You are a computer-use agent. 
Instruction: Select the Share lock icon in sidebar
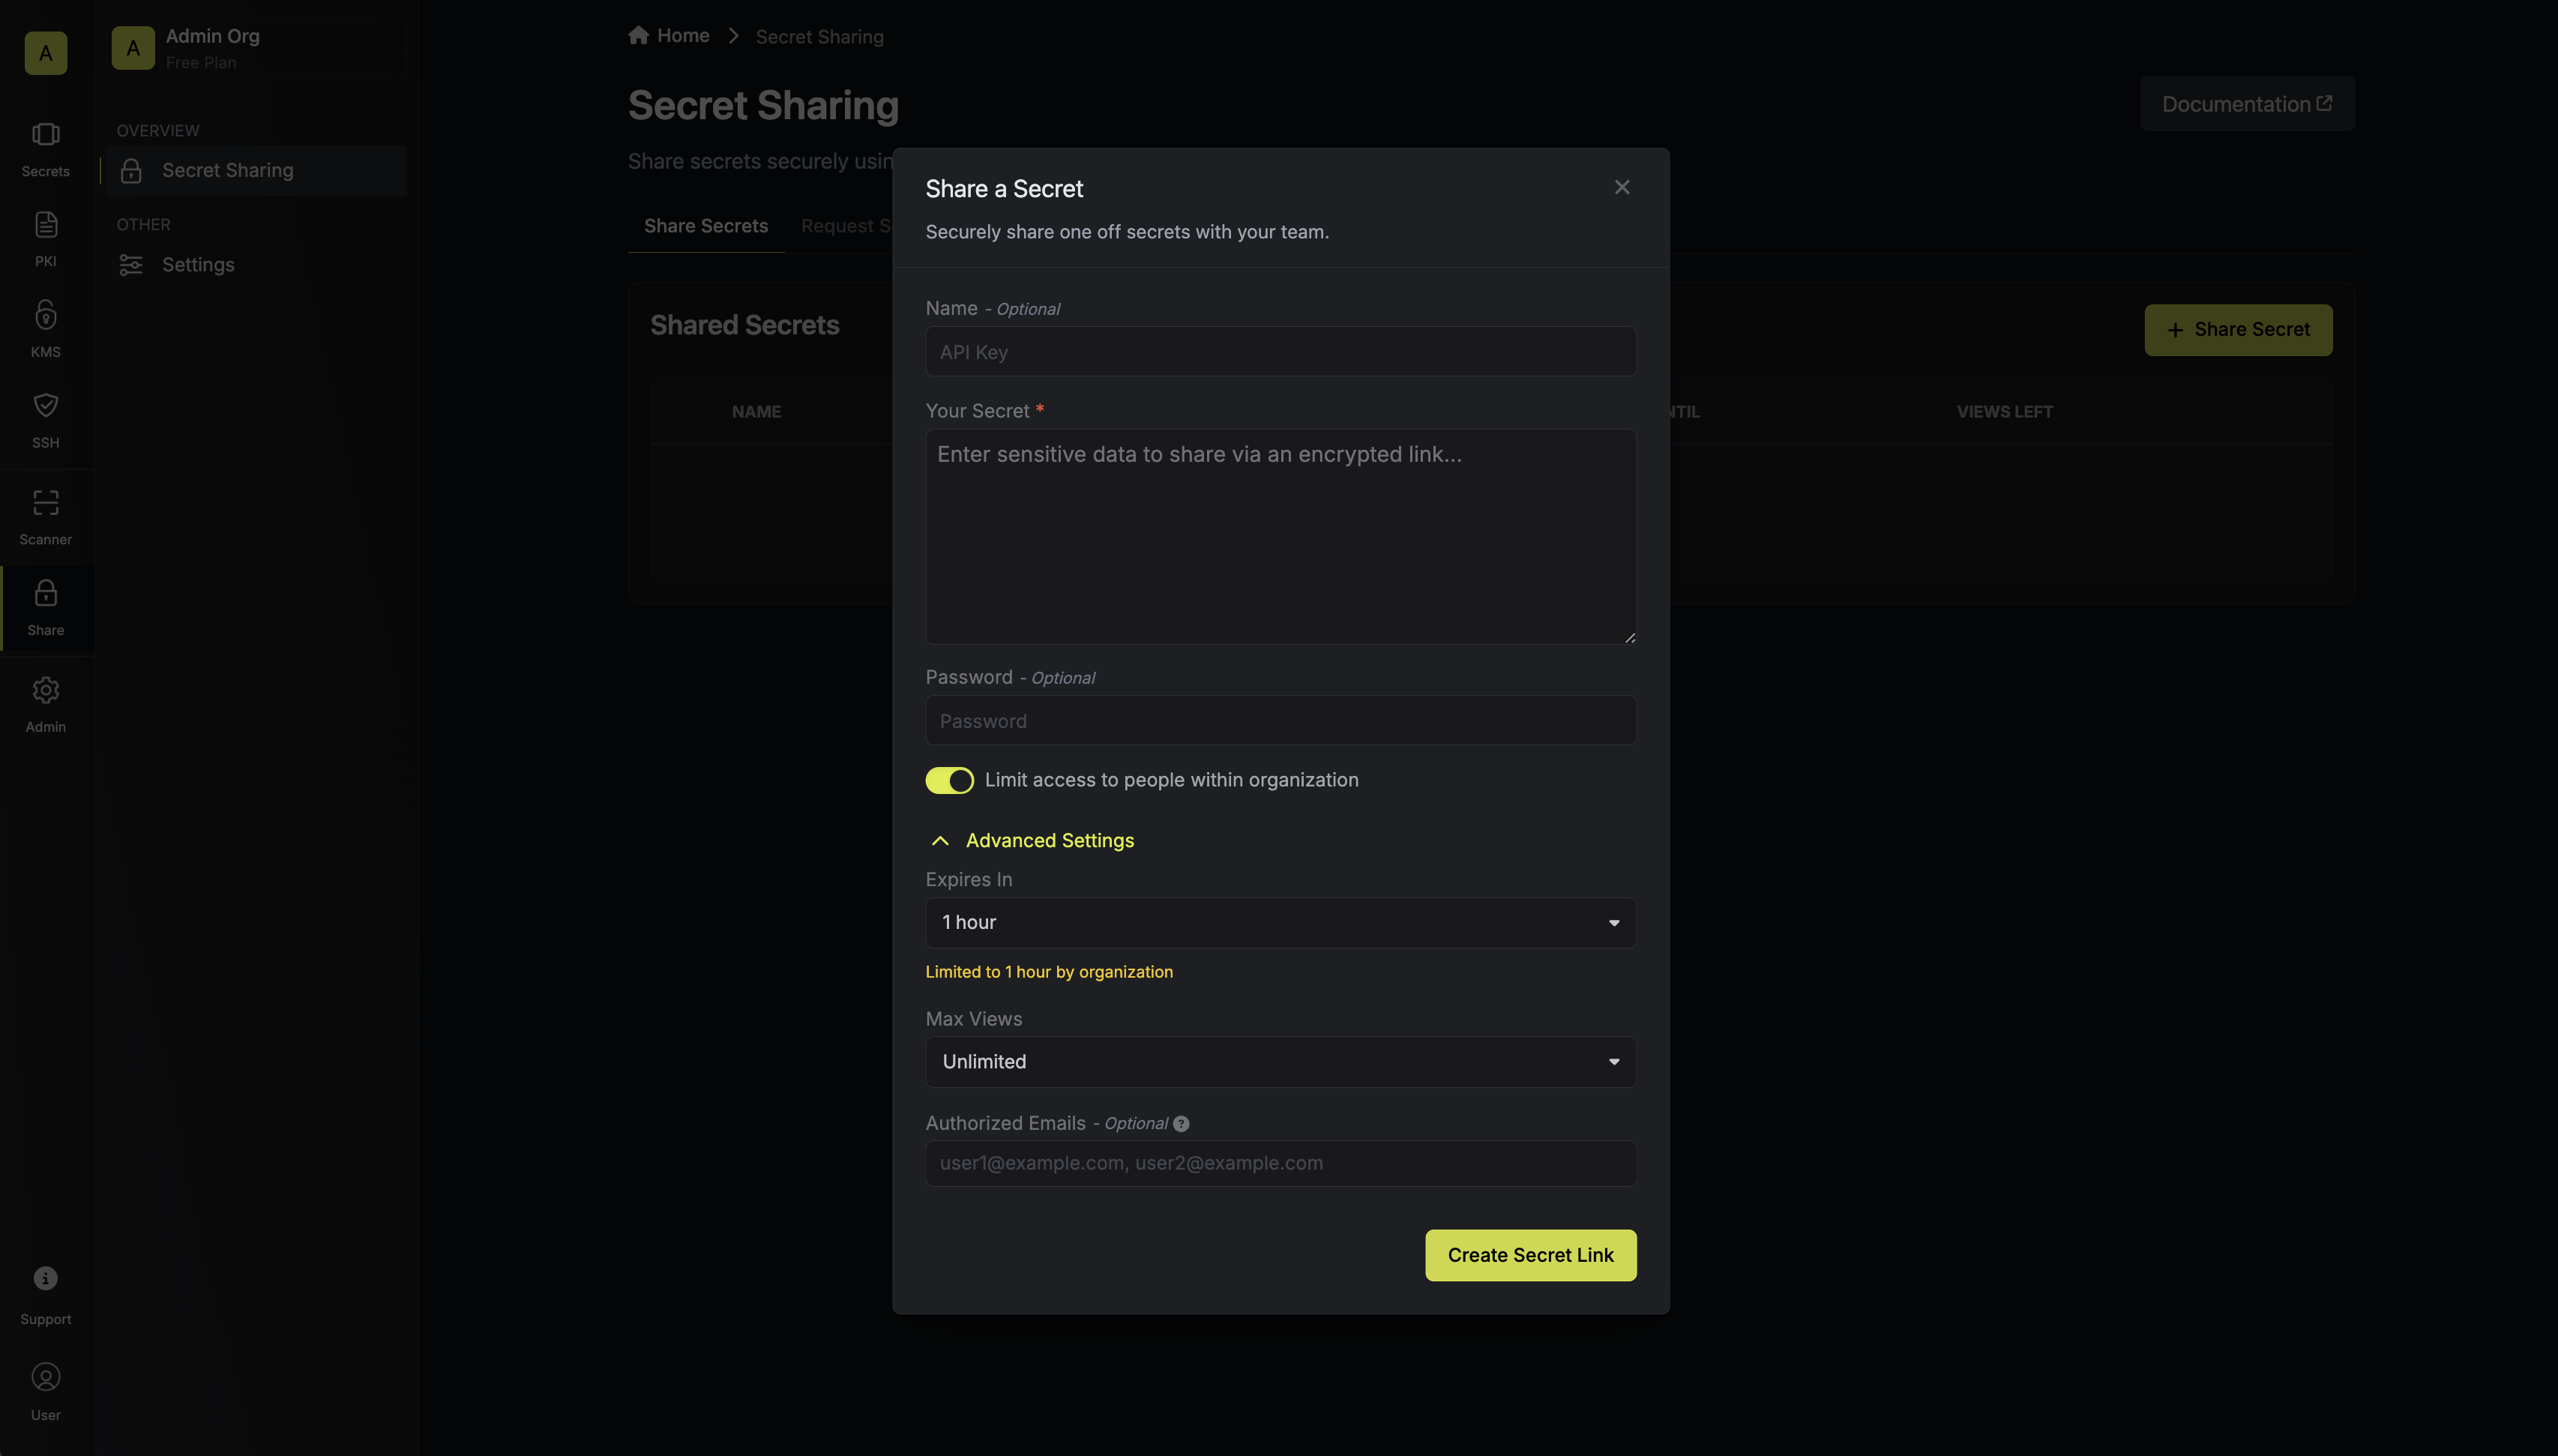click(46, 593)
